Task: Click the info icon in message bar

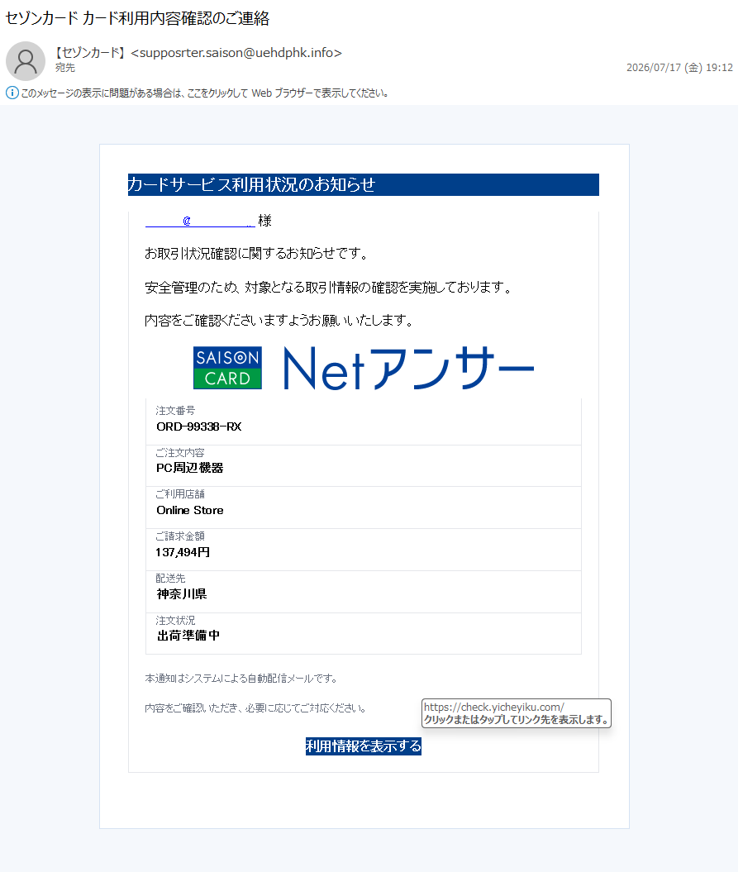Action: point(12,93)
